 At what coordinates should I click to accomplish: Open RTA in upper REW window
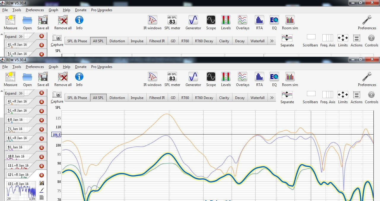(x=259, y=20)
